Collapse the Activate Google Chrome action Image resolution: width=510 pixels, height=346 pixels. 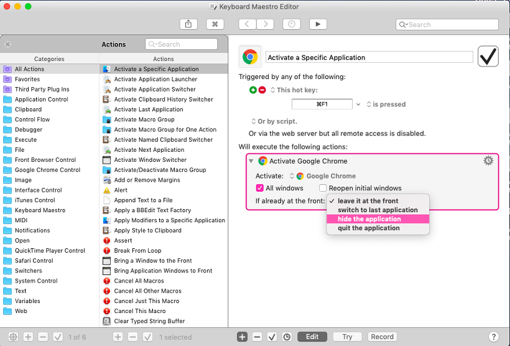coord(251,161)
